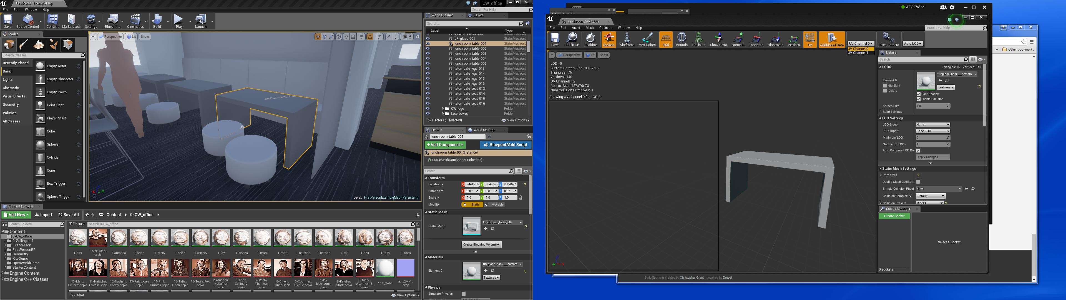The height and width of the screenshot is (300, 1066).
Task: Expand the CW_logo folder in outliner
Action: (443, 109)
